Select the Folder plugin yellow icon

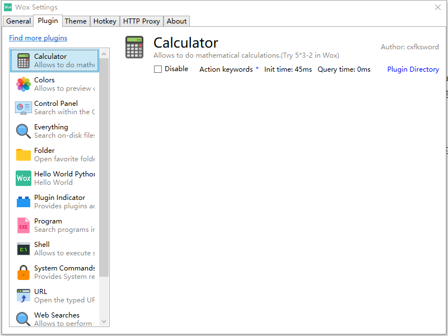pyautogui.click(x=24, y=155)
